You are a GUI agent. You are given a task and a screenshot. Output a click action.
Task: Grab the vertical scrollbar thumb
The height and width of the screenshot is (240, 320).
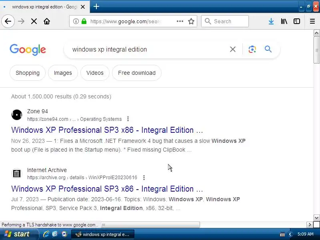pos(316,50)
